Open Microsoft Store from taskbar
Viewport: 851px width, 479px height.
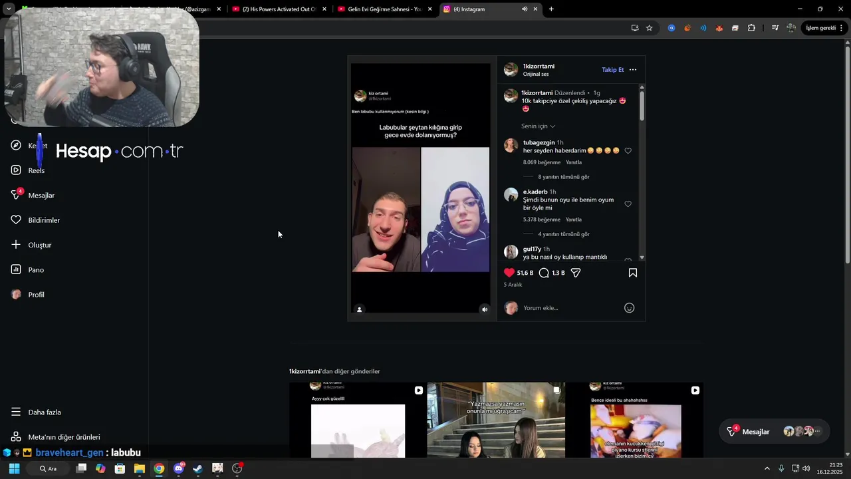120,468
